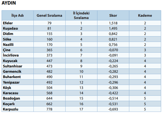Click general ranking value 568
The image size is (165, 114).
(x=49, y=93)
